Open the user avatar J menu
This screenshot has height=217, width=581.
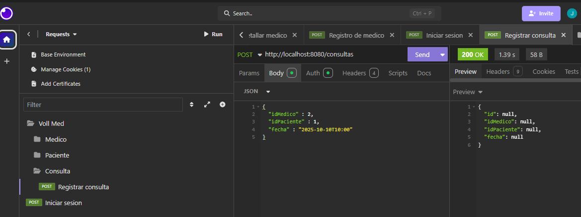pyautogui.click(x=572, y=14)
